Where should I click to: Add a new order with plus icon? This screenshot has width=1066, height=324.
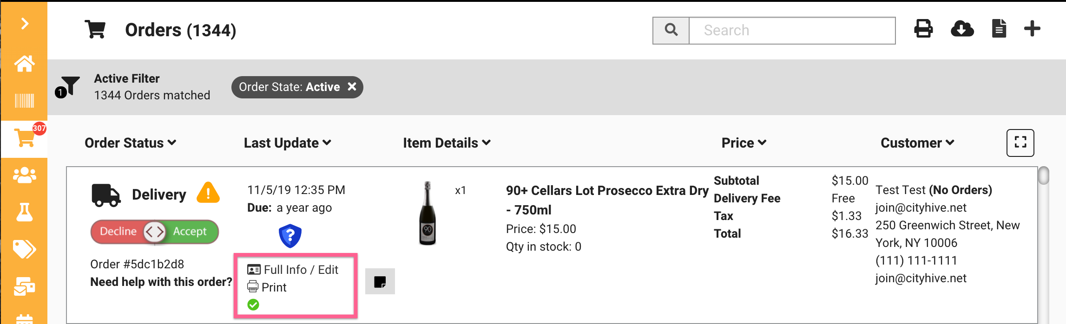[x=1032, y=29]
